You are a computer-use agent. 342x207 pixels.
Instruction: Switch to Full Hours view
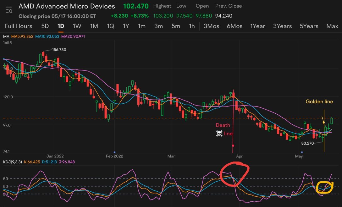[x=18, y=26]
